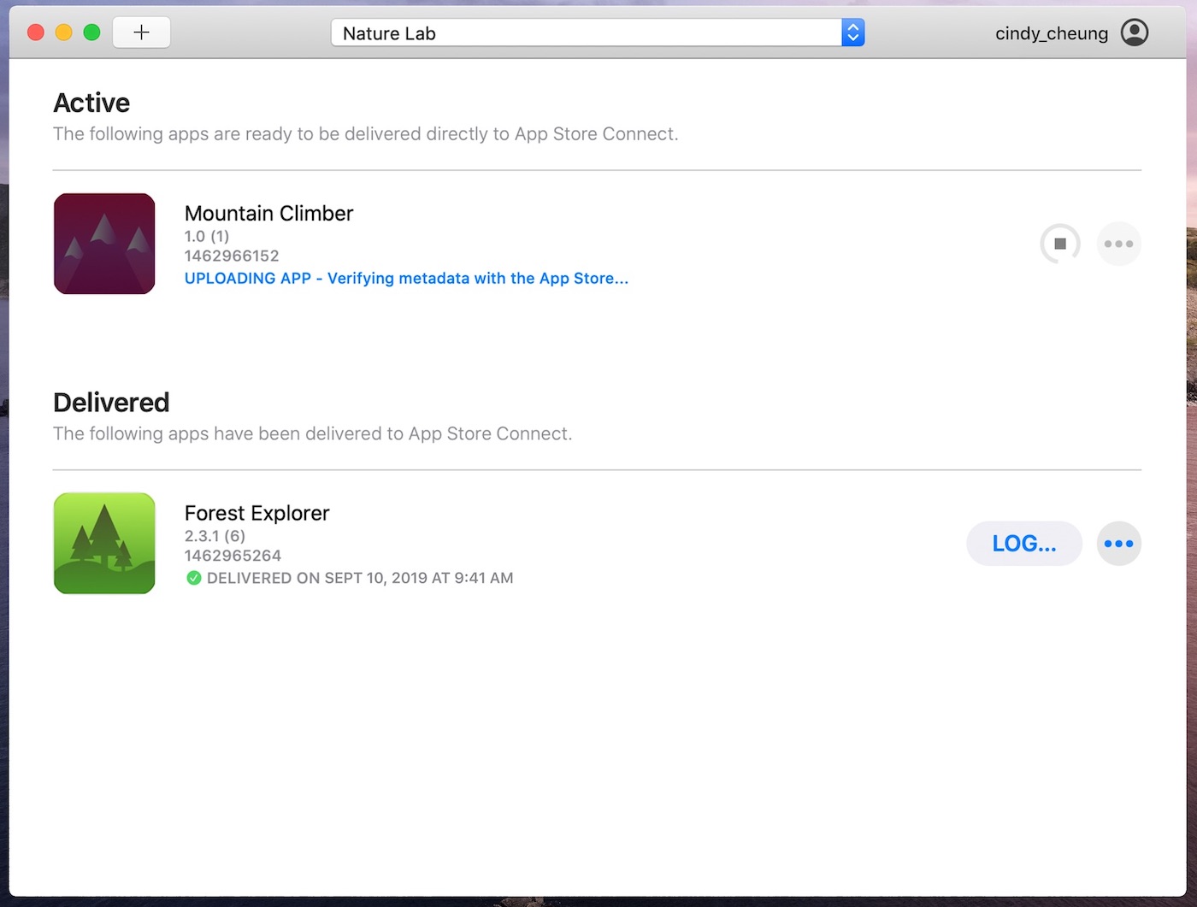Stop the Mountain Climber upload via stop icon
Screen dimensions: 1197x907
[1060, 244]
